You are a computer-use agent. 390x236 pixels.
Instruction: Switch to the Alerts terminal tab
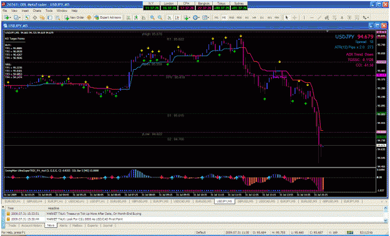click(63, 225)
